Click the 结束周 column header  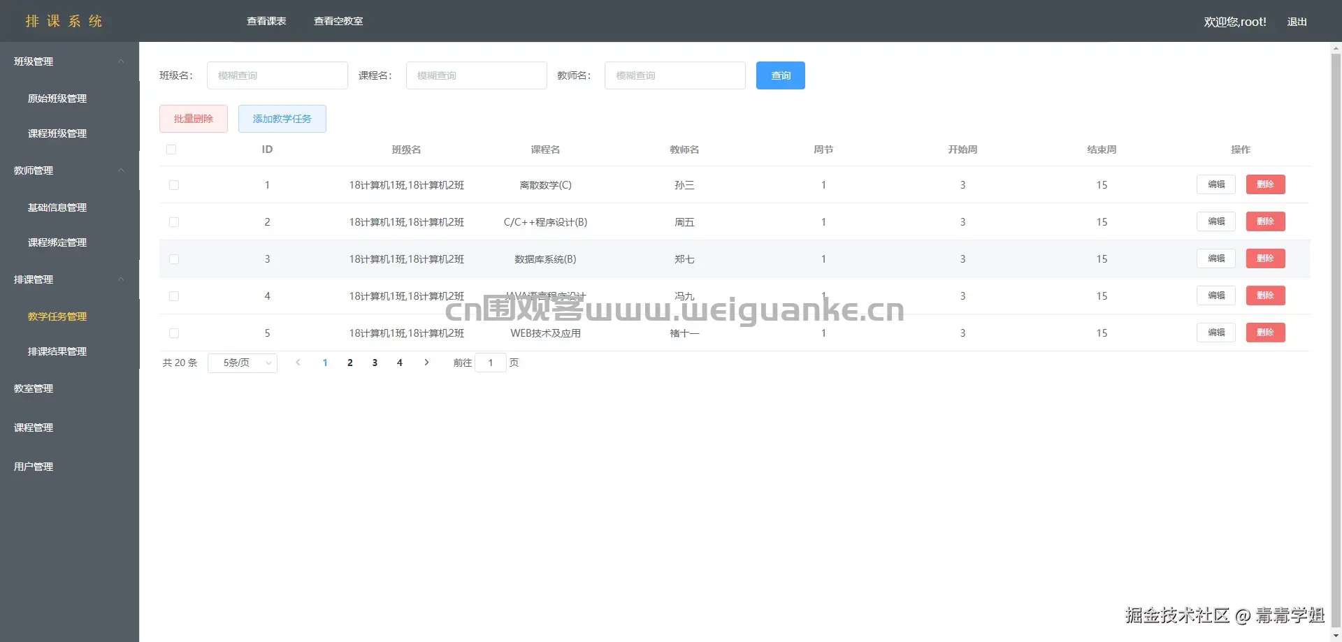coord(1102,149)
